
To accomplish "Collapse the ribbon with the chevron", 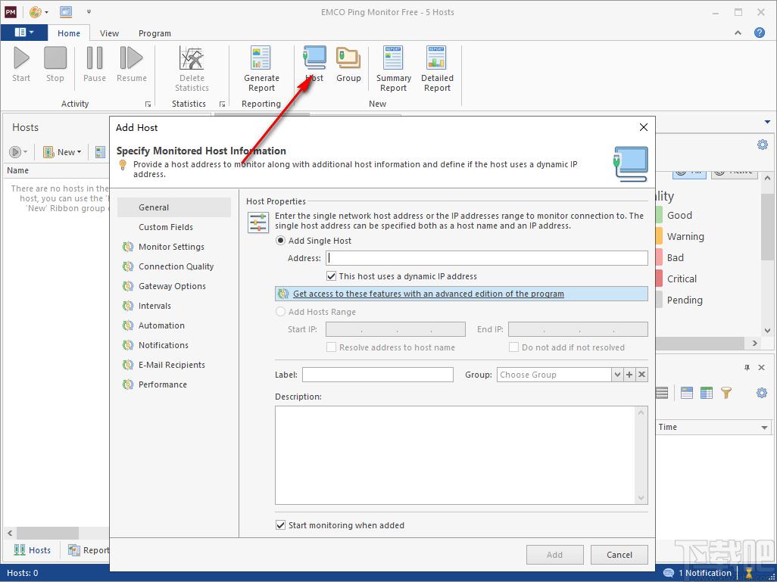I will [x=738, y=33].
